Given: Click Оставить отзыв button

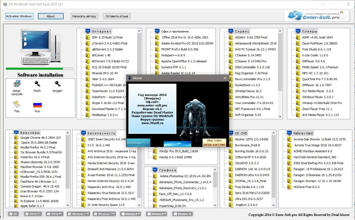Looking at the screenshot, I should click(x=117, y=16).
